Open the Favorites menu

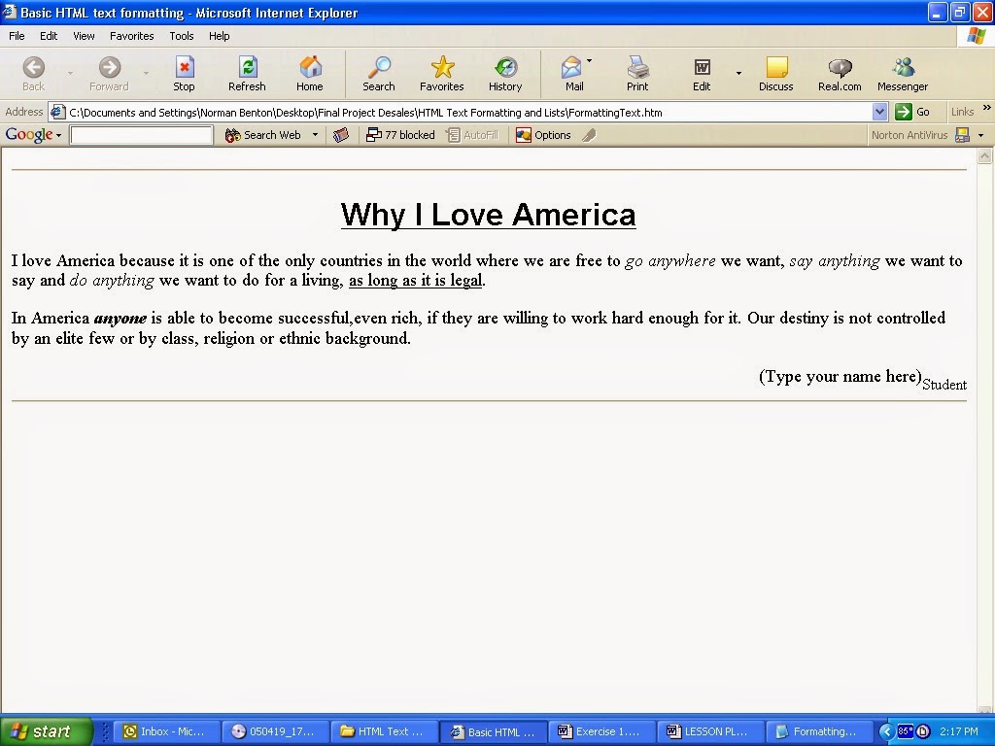131,36
